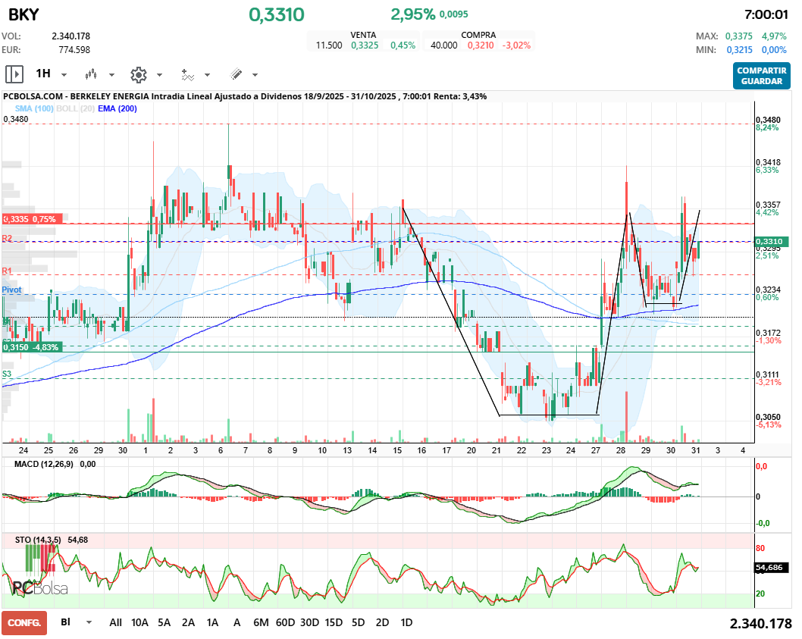Select the 5D time range

point(358,622)
